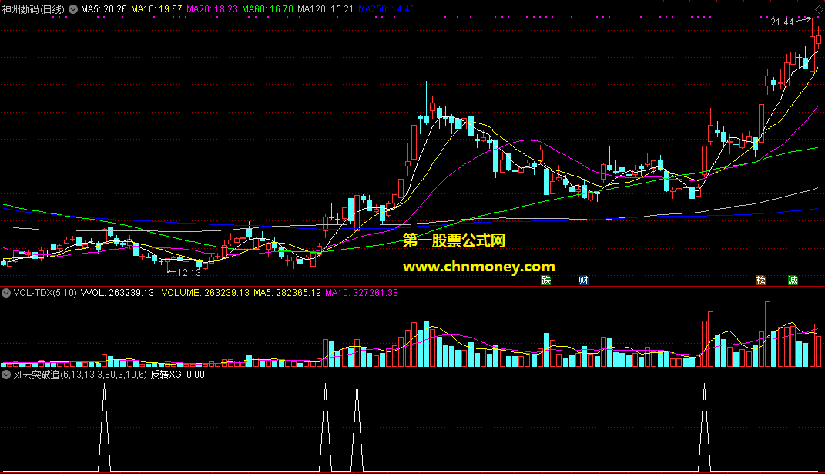825x474 pixels.
Task: Click the diamond icon in top-right corner
Action: (x=818, y=9)
